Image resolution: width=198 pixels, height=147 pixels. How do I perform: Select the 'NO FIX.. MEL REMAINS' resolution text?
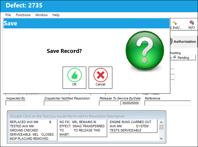click(x=83, y=128)
